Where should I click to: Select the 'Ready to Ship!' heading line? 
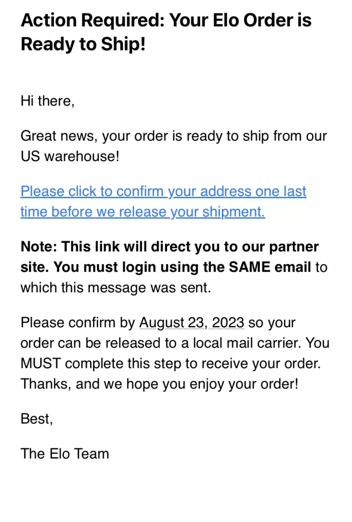pos(83,44)
